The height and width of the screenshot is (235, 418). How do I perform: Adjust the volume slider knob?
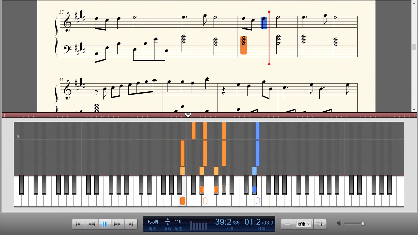(363, 224)
